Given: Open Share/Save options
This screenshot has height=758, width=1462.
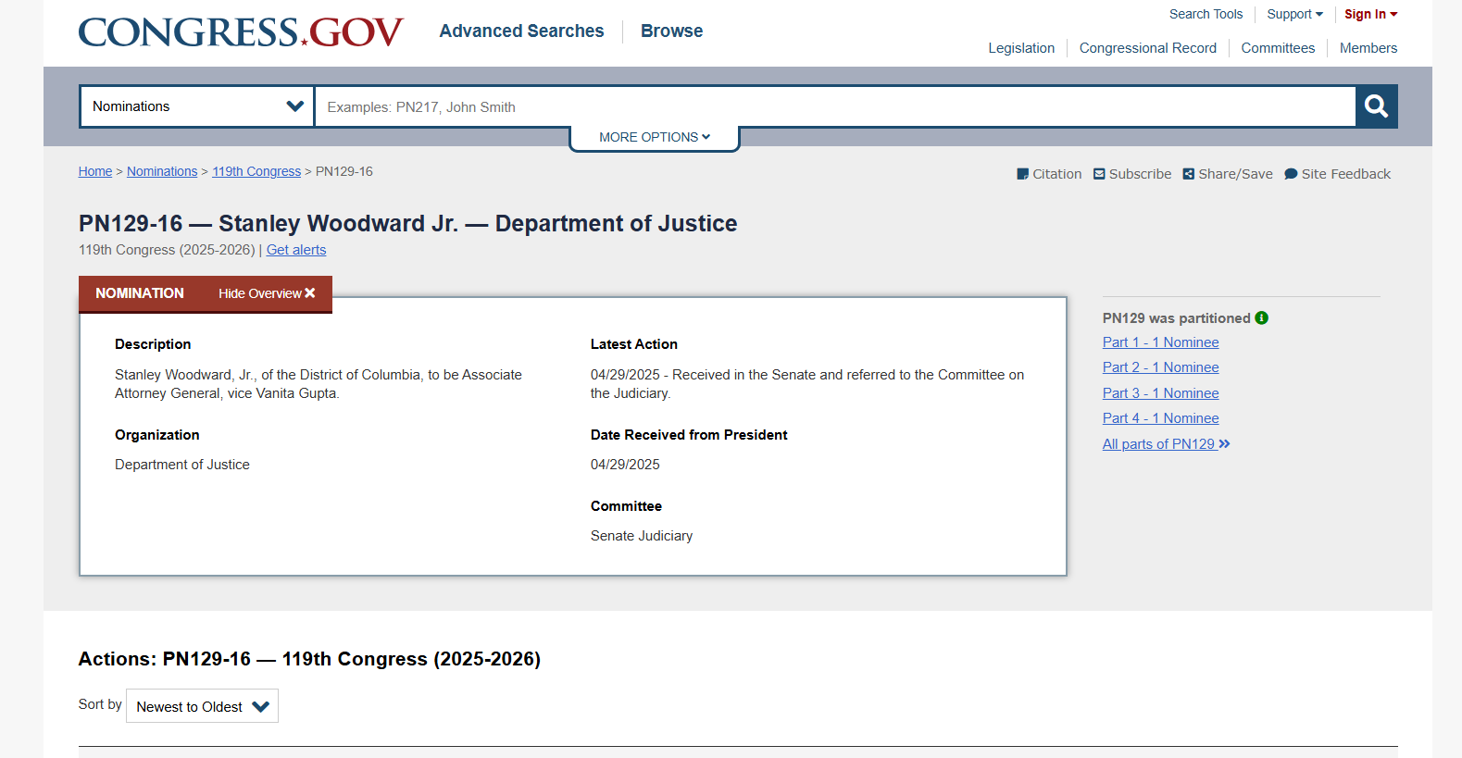Looking at the screenshot, I should (1228, 174).
